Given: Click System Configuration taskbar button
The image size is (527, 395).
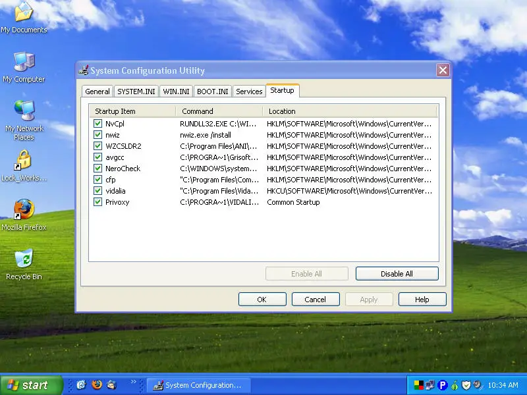Looking at the screenshot, I should (x=199, y=385).
